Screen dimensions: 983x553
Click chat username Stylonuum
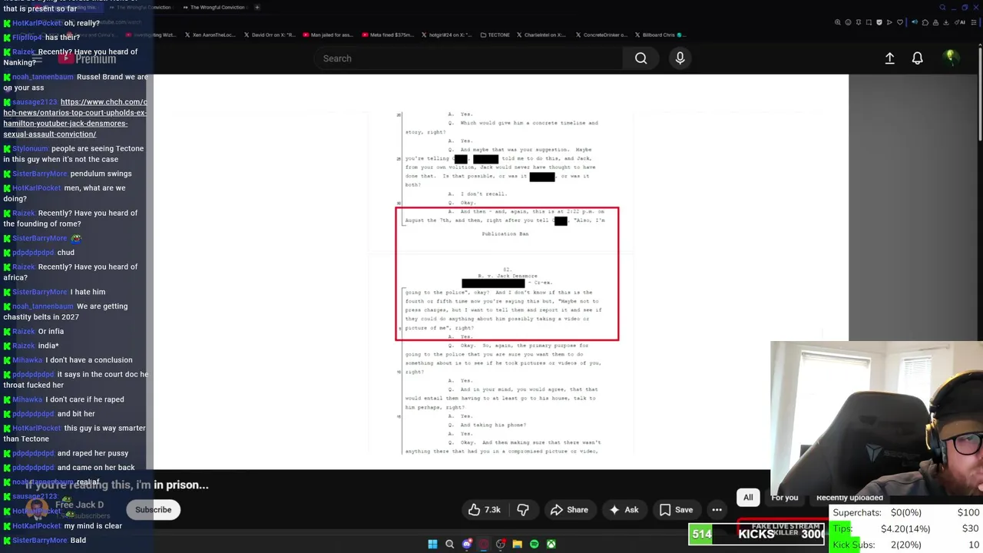pyautogui.click(x=30, y=148)
